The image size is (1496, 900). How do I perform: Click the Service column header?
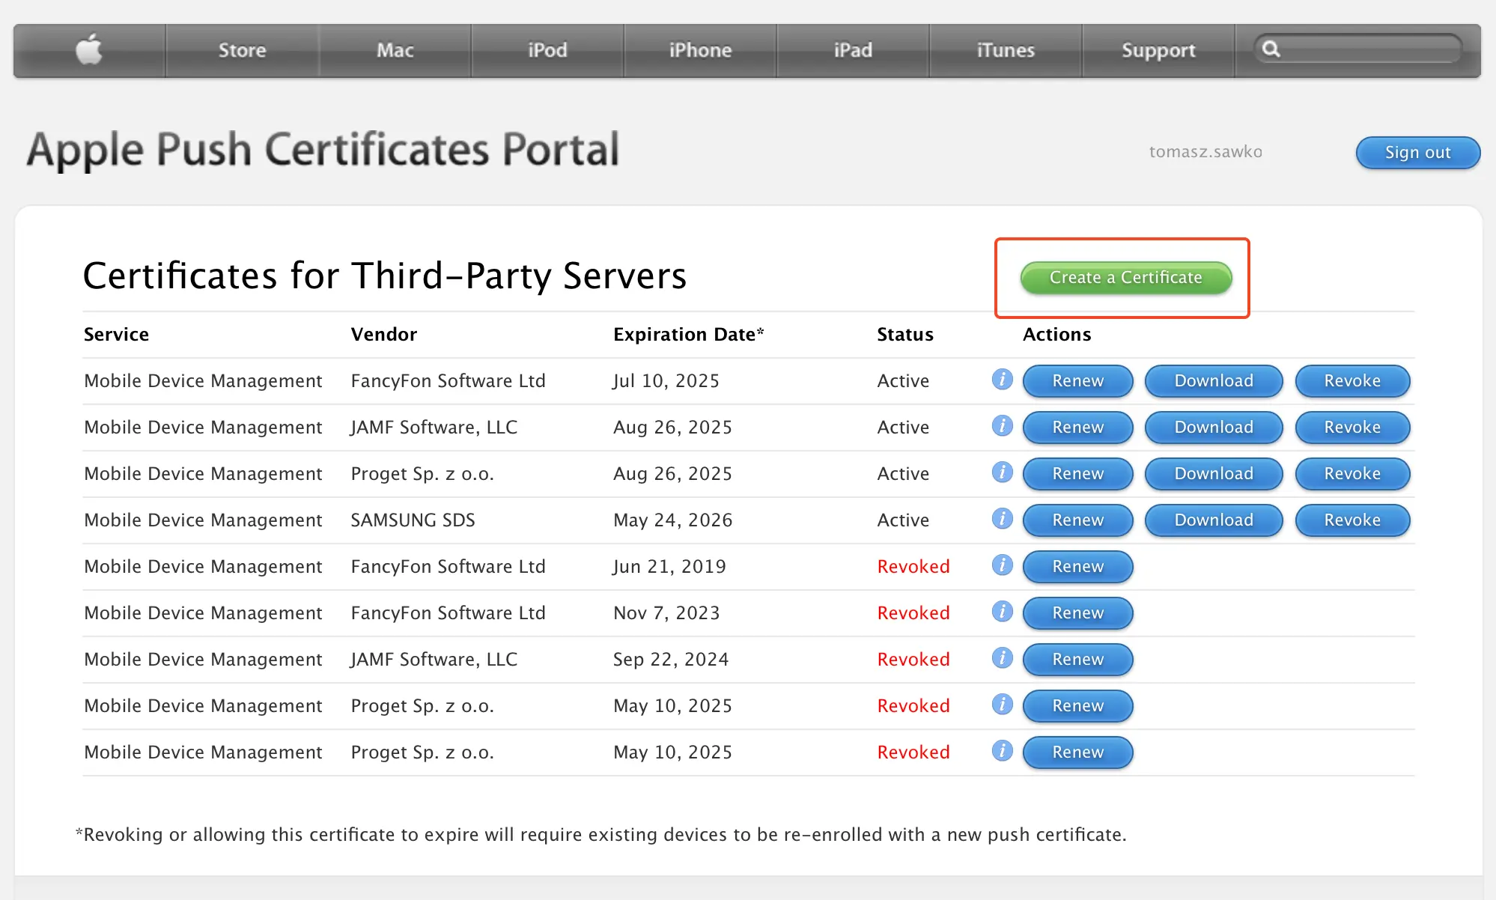(116, 335)
